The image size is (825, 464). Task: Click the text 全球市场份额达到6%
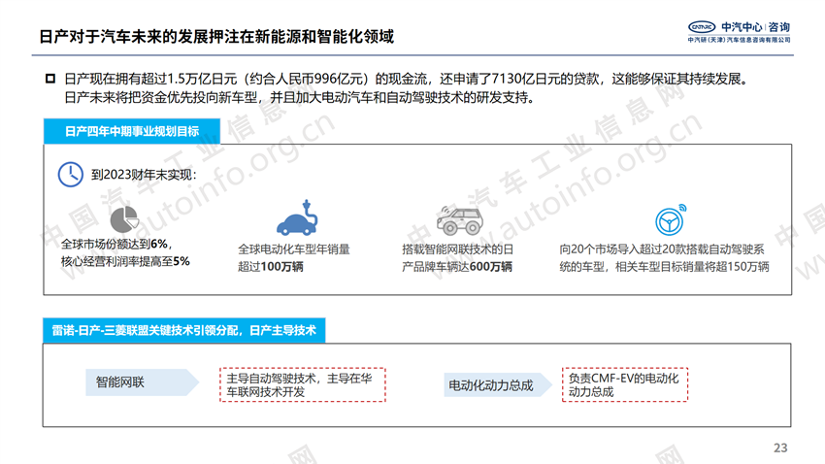(x=116, y=244)
